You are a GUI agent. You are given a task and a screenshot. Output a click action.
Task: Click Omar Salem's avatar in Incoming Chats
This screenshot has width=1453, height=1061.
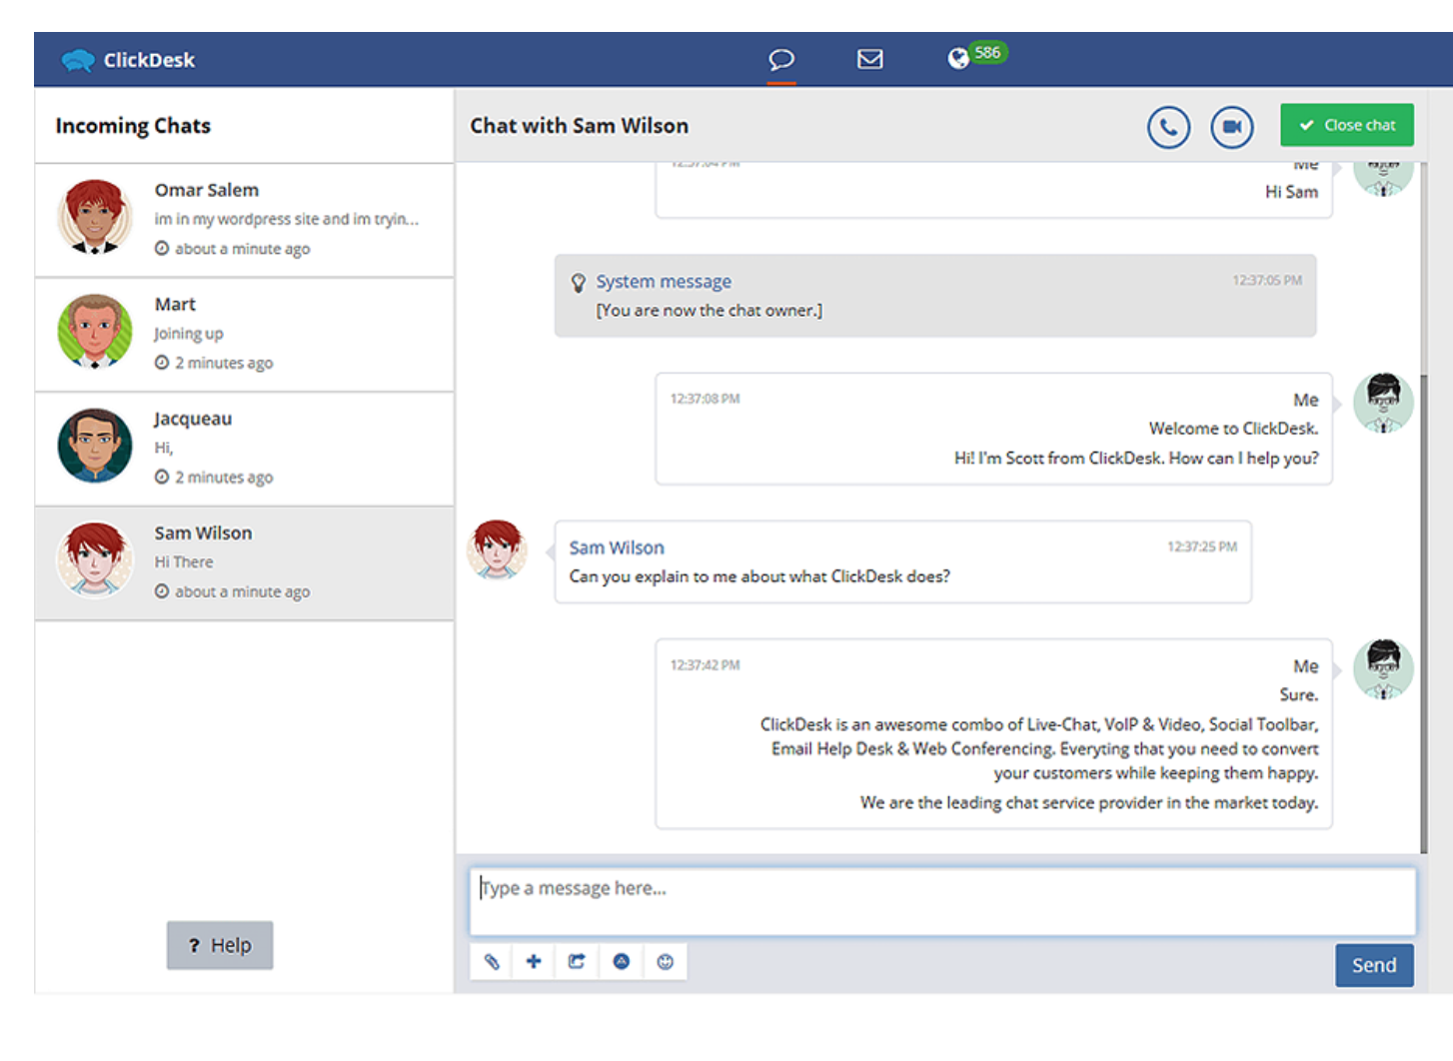click(95, 217)
